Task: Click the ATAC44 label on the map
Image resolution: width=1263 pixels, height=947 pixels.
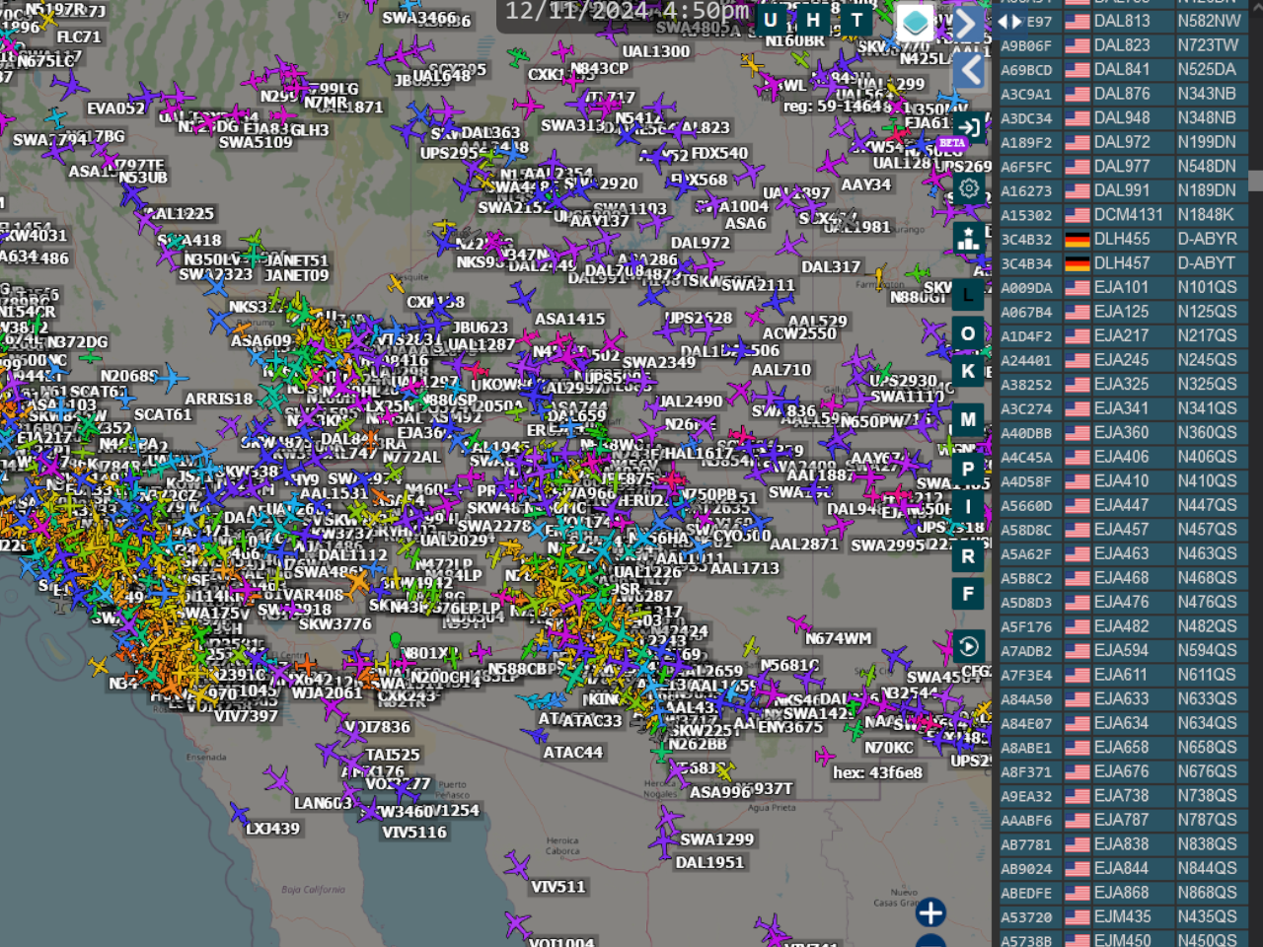Action: click(573, 753)
